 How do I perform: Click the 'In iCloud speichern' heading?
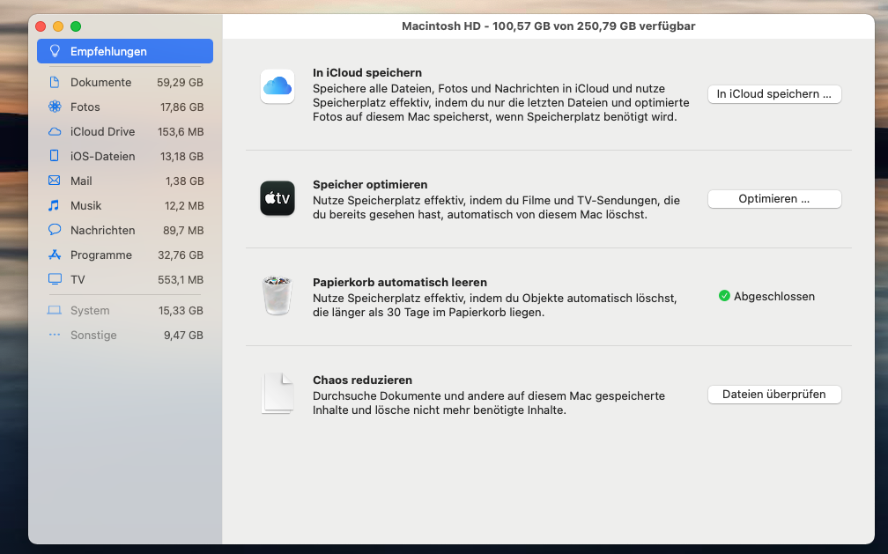[367, 72]
